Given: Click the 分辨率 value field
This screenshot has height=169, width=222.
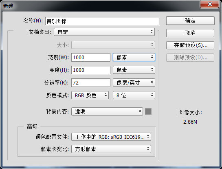Looking at the screenshot, I should click(91, 82).
